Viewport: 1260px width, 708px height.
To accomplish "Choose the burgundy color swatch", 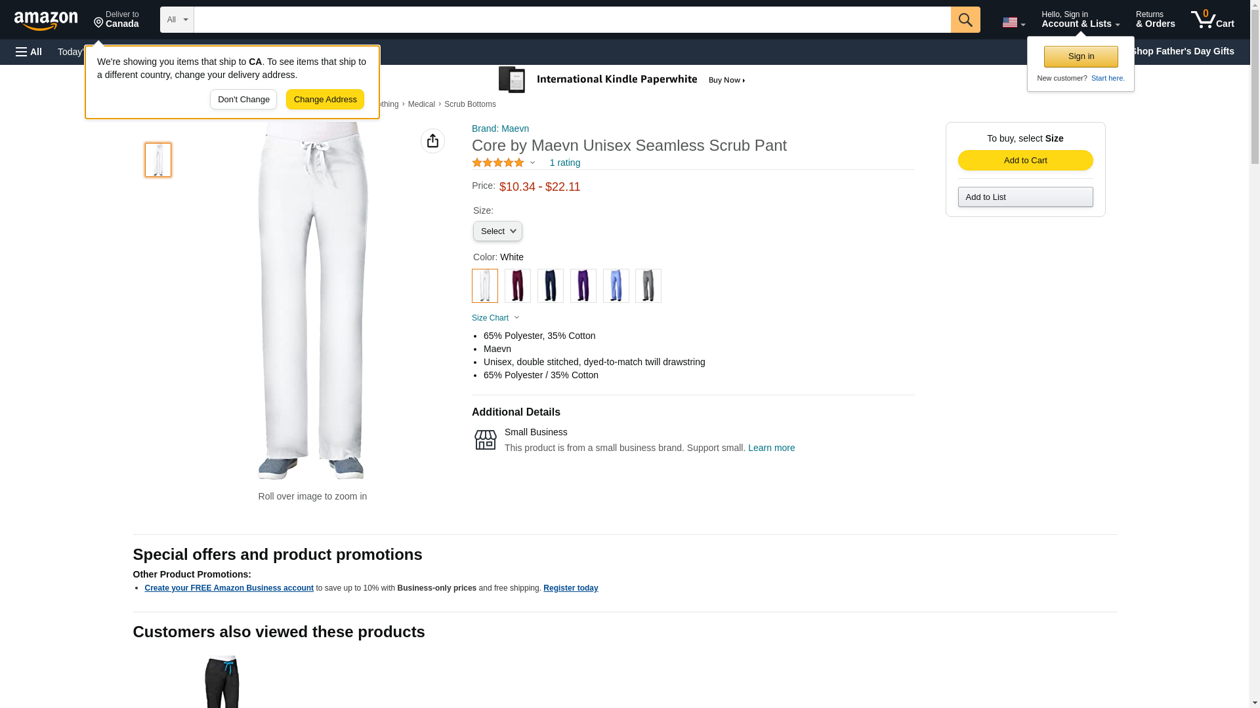I will point(517,286).
